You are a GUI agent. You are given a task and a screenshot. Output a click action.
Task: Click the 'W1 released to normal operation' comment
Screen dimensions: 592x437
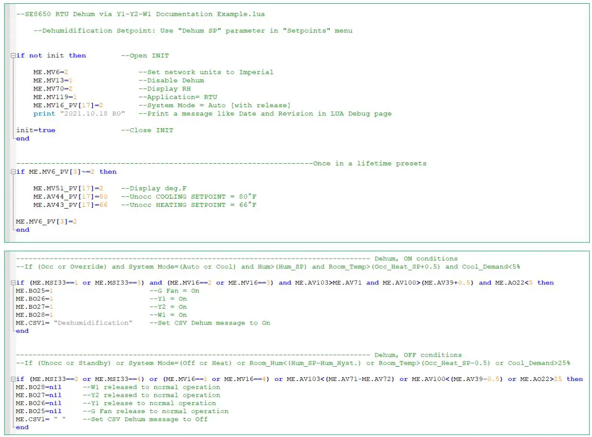coord(152,387)
